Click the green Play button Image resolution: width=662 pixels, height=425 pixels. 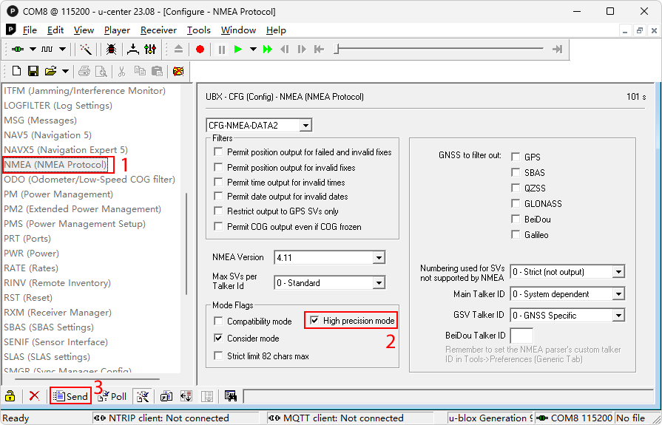(238, 50)
